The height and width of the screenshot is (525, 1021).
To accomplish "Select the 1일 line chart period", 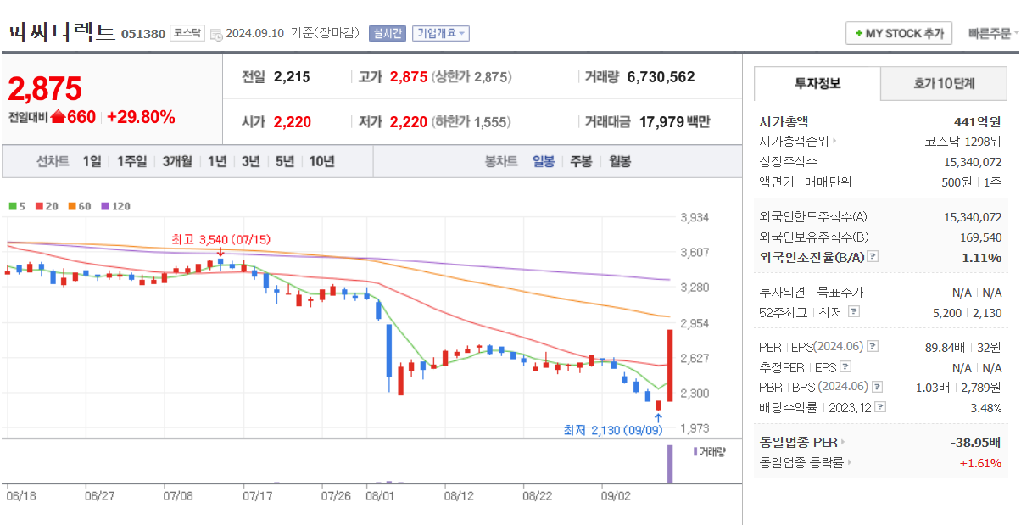I will pyautogui.click(x=92, y=161).
